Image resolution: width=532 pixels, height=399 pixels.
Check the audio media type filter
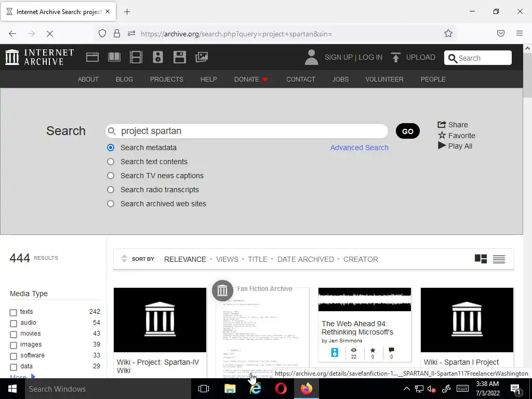(13, 323)
